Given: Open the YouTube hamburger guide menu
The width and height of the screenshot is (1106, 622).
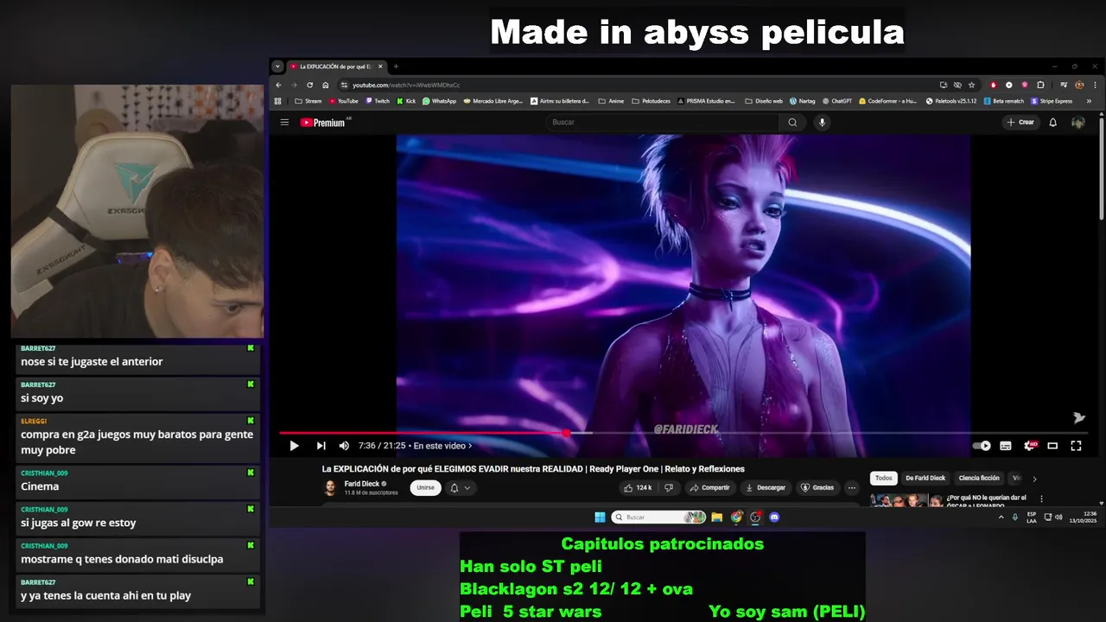Looking at the screenshot, I should coord(284,122).
